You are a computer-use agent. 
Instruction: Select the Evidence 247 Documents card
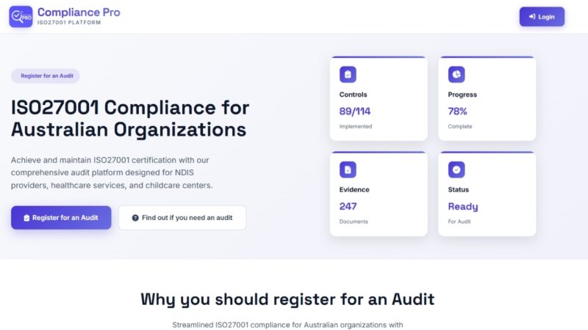coord(379,194)
